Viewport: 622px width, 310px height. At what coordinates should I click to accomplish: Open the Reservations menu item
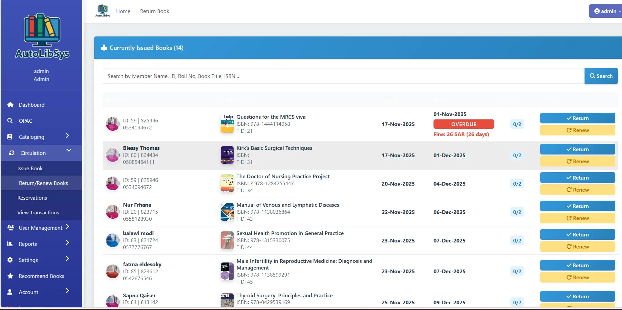[x=32, y=198]
